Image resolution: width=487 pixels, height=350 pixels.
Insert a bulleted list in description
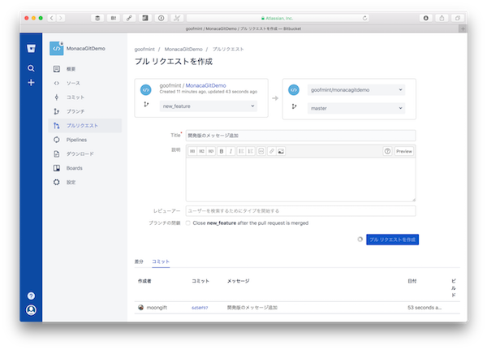[x=241, y=151]
